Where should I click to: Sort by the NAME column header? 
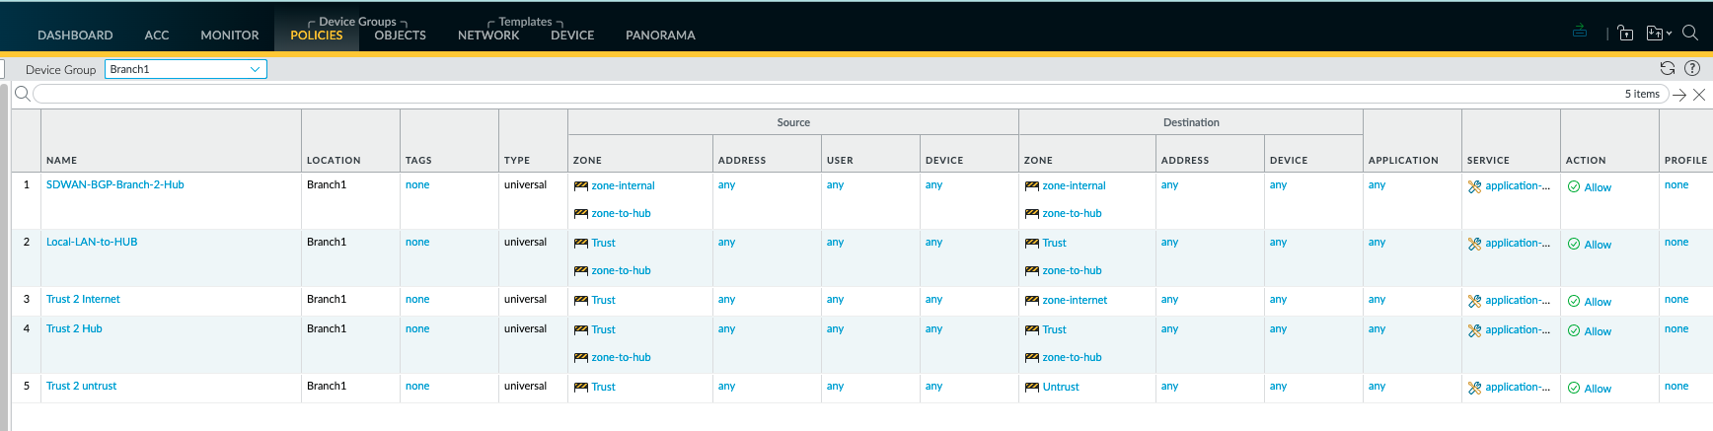[x=61, y=160]
